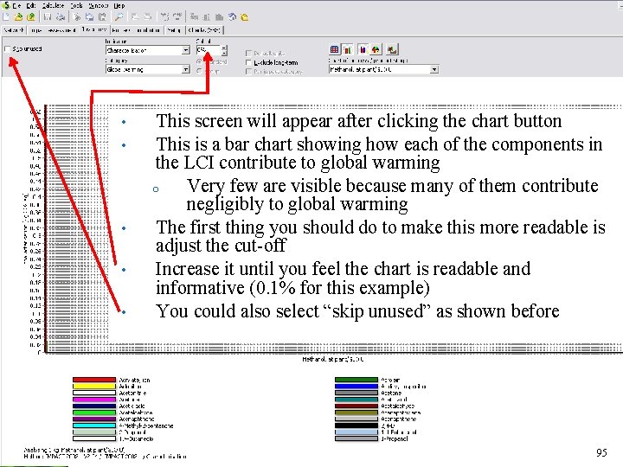Screen dimensions: 623x467
Task: Click the cyan legend color swatch
Action: [94, 425]
